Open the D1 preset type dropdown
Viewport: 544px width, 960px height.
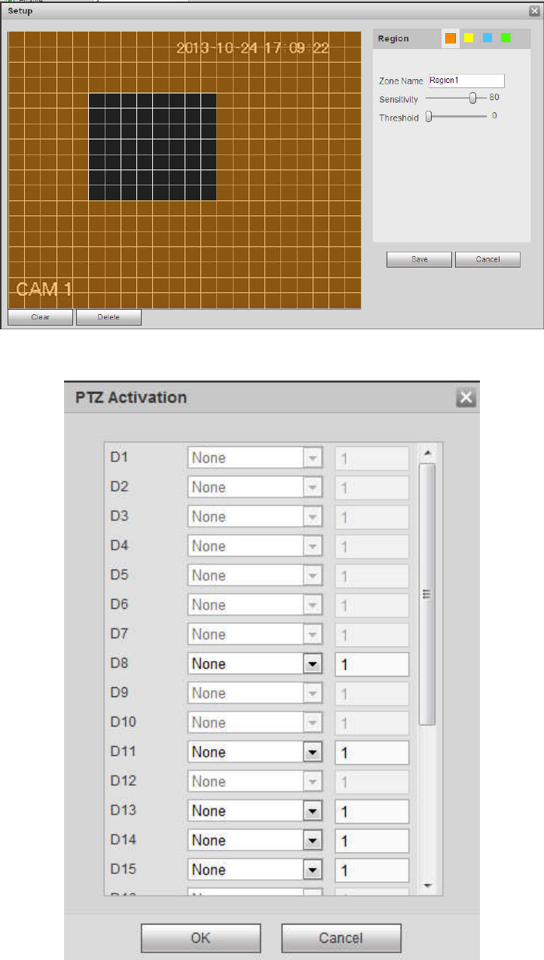point(255,458)
